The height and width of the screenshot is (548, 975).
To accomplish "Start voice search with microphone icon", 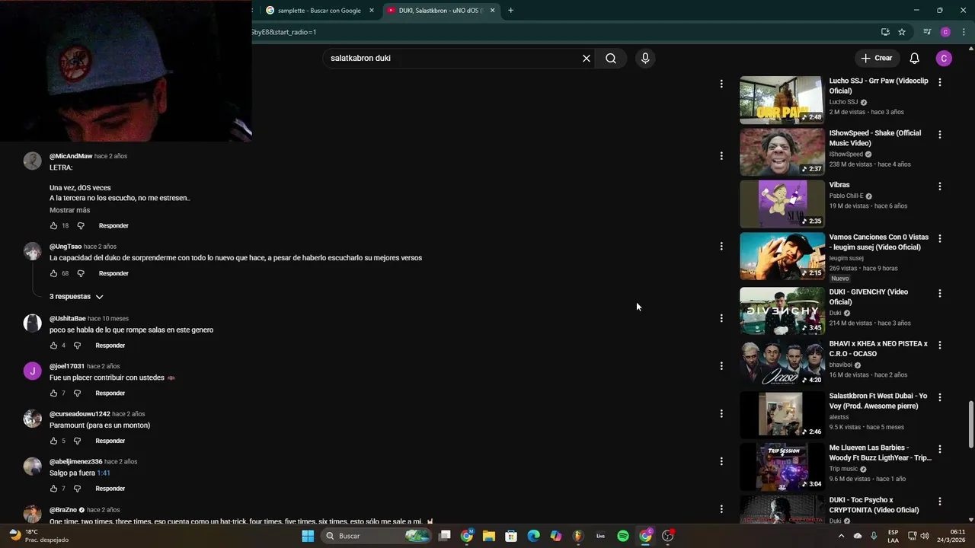I will [x=645, y=58].
